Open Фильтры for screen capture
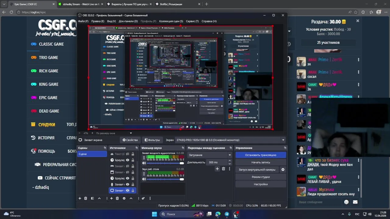 pyautogui.click(x=152, y=140)
